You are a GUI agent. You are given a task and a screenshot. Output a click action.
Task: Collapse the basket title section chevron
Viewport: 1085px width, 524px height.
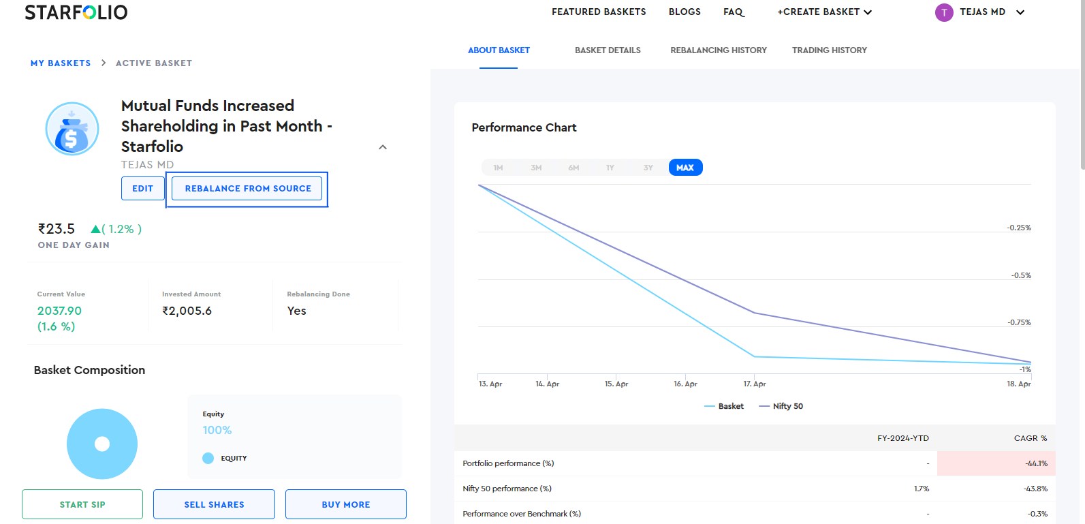click(x=383, y=147)
